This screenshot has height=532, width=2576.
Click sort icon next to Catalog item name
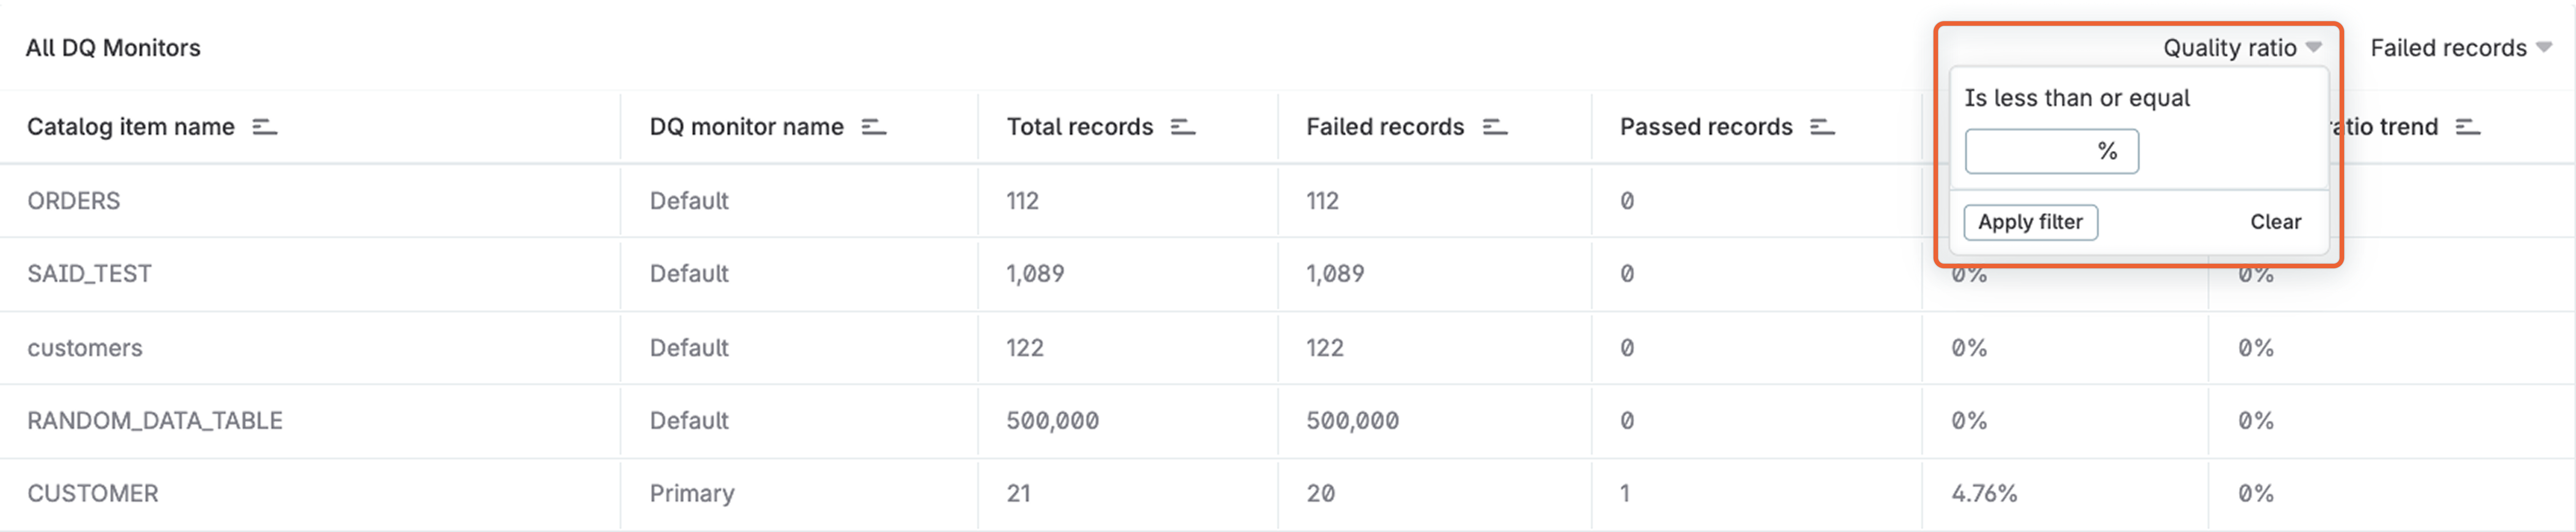[264, 127]
